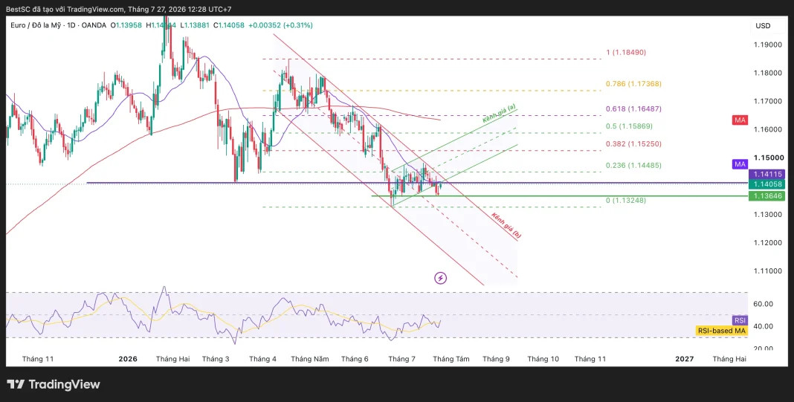Click 60.00 on the RSI scale
This screenshot has height=402, width=794.
click(x=763, y=304)
